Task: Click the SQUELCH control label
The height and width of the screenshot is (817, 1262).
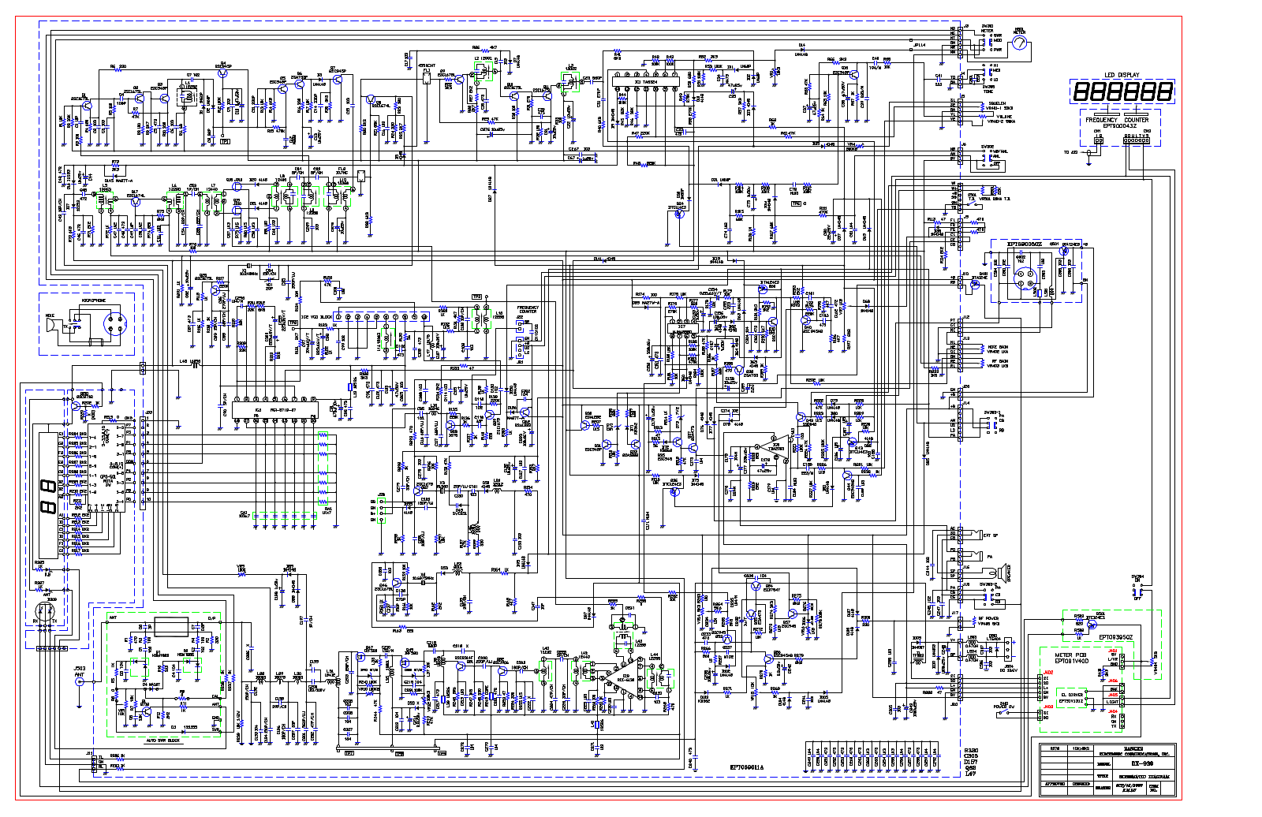Action: pos(997,103)
